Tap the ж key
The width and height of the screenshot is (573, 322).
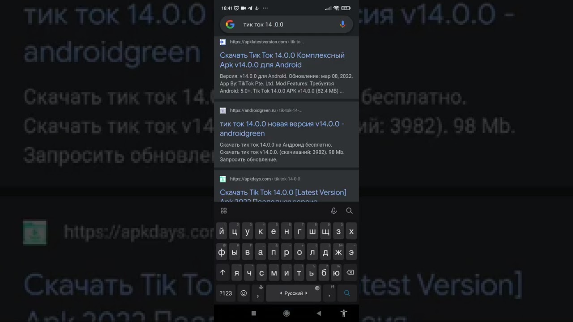(x=338, y=252)
